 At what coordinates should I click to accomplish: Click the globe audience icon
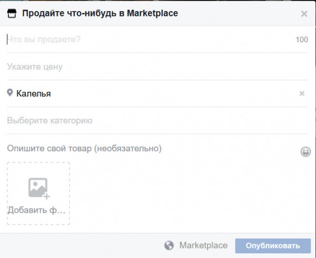[x=169, y=245]
